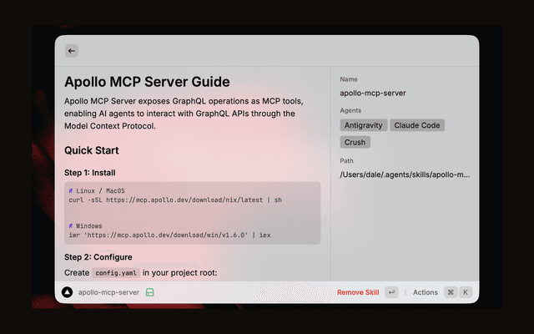Image resolution: width=534 pixels, height=334 pixels.
Task: Click the skill path /Users/dale/.agents/skills
Action: tap(406, 175)
